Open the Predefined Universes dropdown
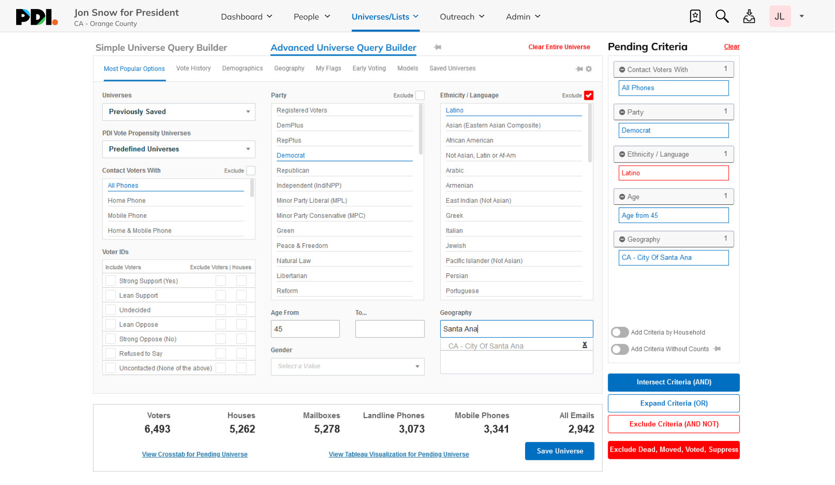Viewport: 835px width, 485px height. point(179,149)
